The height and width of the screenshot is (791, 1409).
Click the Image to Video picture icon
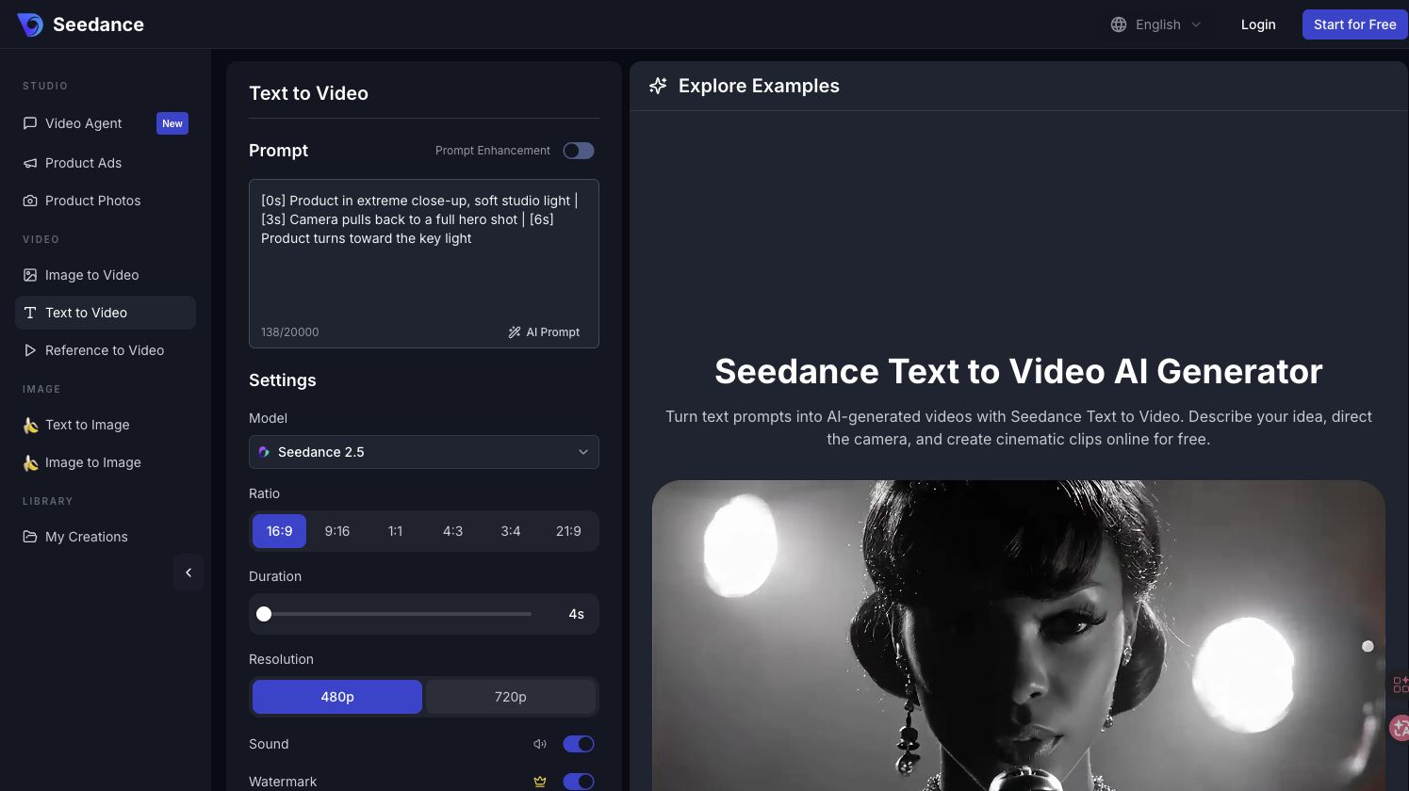[30, 275]
